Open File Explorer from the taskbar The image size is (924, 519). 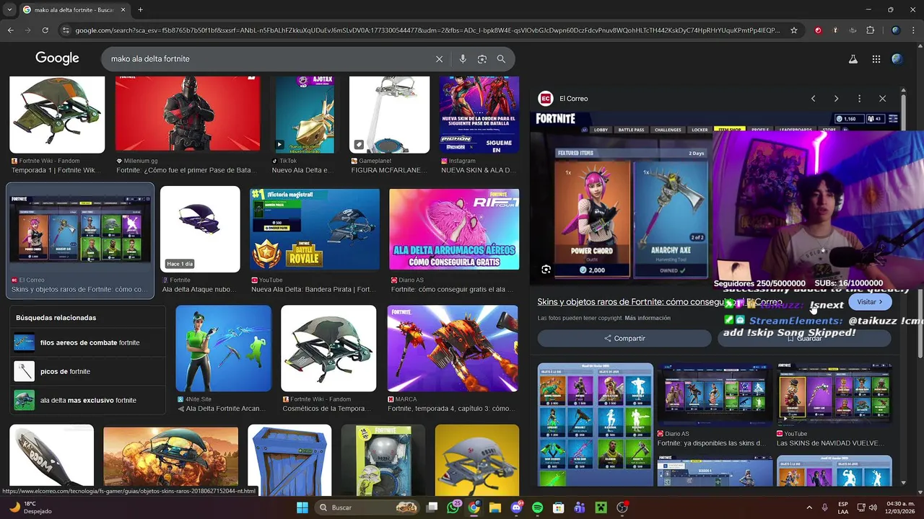pos(495,507)
